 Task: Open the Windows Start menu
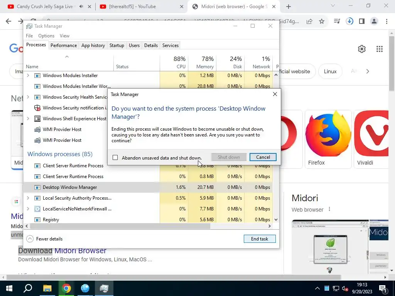click(9, 288)
